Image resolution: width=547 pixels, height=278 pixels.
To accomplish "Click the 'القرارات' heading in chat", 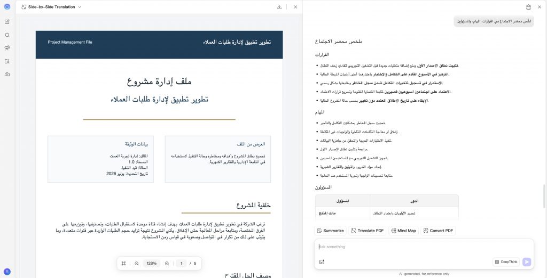I will pyautogui.click(x=322, y=55).
